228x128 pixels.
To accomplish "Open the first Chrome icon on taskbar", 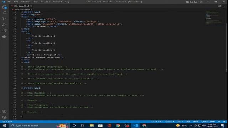I will tap(118, 126).
